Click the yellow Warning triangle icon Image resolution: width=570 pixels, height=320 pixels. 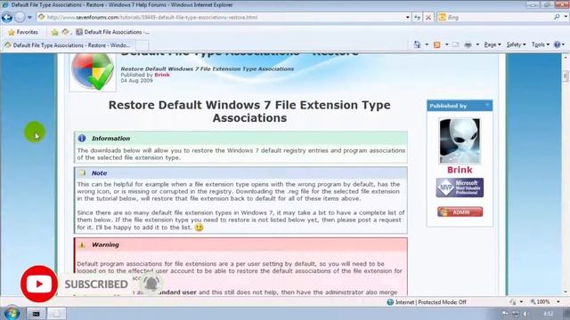tap(82, 245)
